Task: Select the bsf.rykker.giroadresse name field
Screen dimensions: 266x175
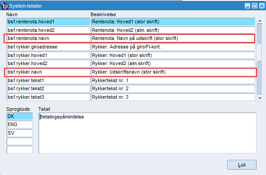Action: pyautogui.click(x=48, y=47)
